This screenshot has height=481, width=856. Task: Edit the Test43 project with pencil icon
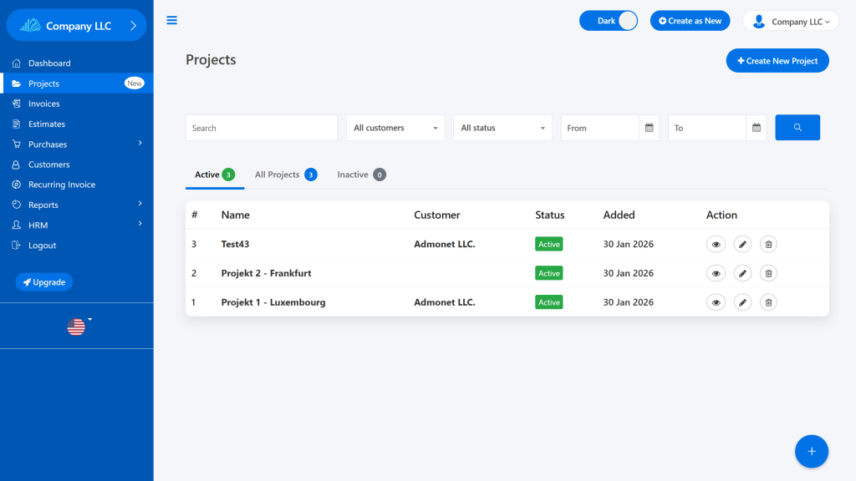[x=742, y=244]
